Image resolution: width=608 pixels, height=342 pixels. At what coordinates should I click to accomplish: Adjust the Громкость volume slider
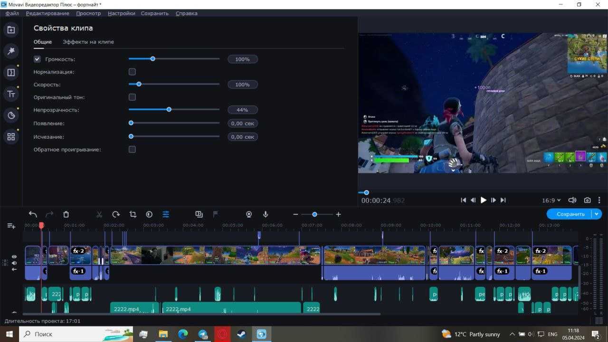coord(174,59)
